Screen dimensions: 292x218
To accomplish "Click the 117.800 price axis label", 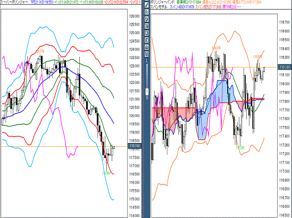I will (x=285, y=101).
